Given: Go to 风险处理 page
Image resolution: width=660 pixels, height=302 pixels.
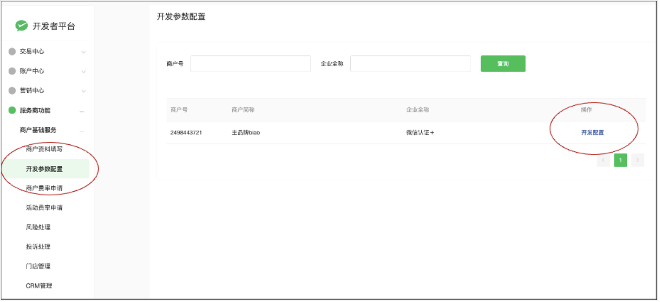Looking at the screenshot, I should [x=38, y=227].
